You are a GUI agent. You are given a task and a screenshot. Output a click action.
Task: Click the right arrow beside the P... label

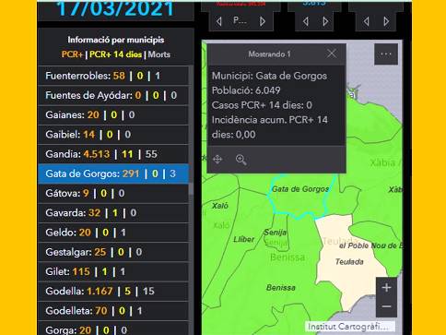[x=263, y=21]
